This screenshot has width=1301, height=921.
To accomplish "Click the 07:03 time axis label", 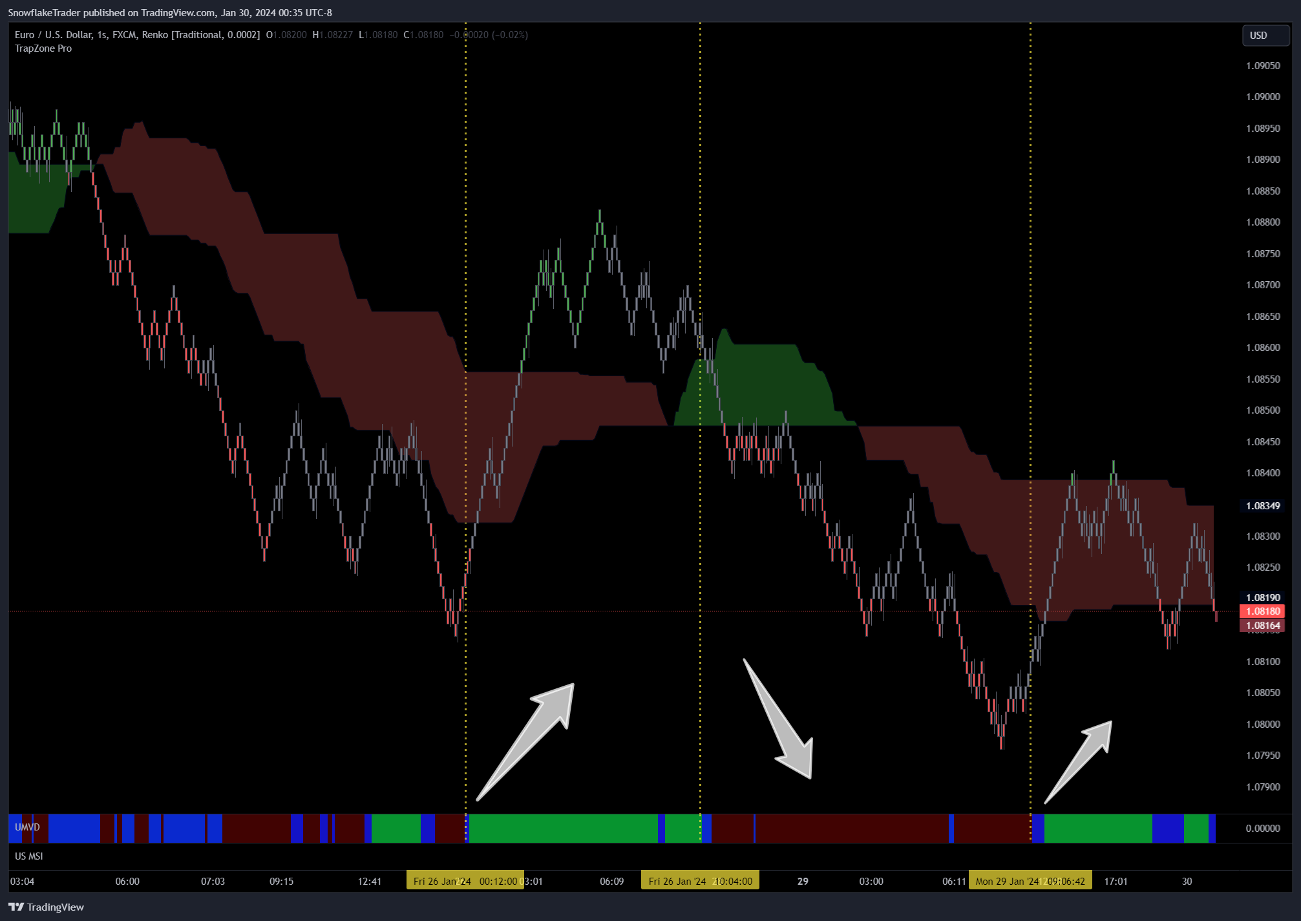I will point(213,882).
